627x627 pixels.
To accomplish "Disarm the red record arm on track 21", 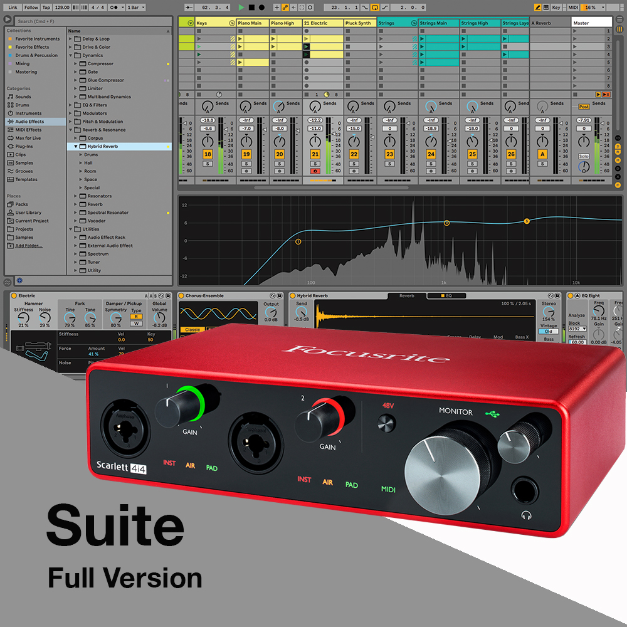I will tap(315, 171).
